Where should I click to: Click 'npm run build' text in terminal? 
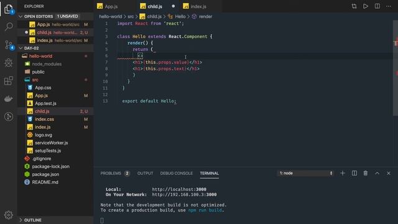tap(205, 210)
